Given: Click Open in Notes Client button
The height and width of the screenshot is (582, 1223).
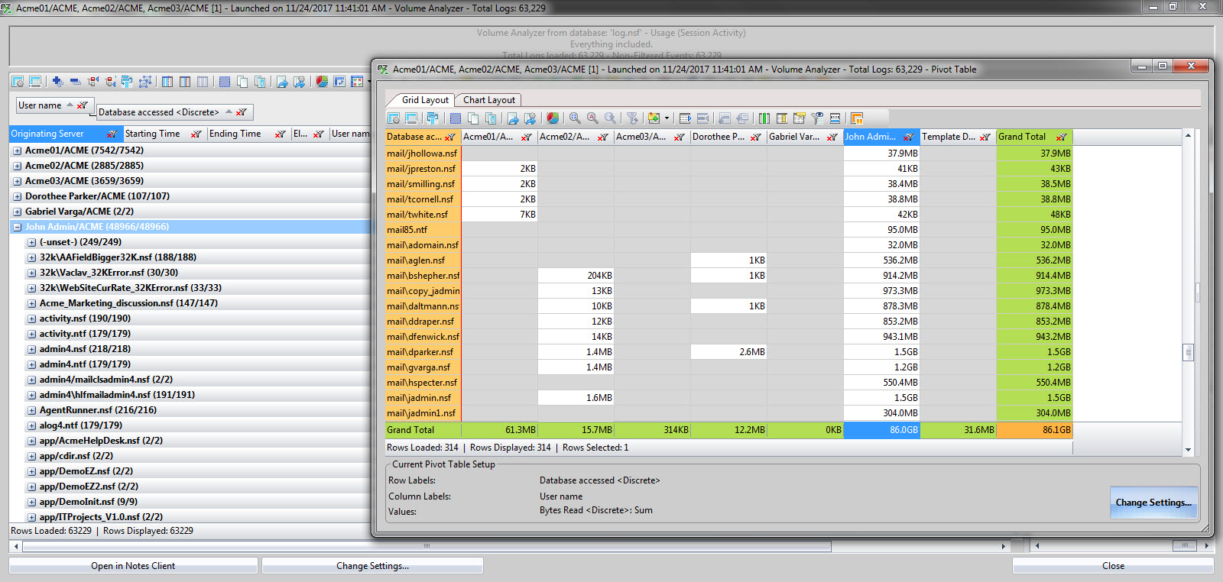Looking at the screenshot, I should tap(133, 566).
